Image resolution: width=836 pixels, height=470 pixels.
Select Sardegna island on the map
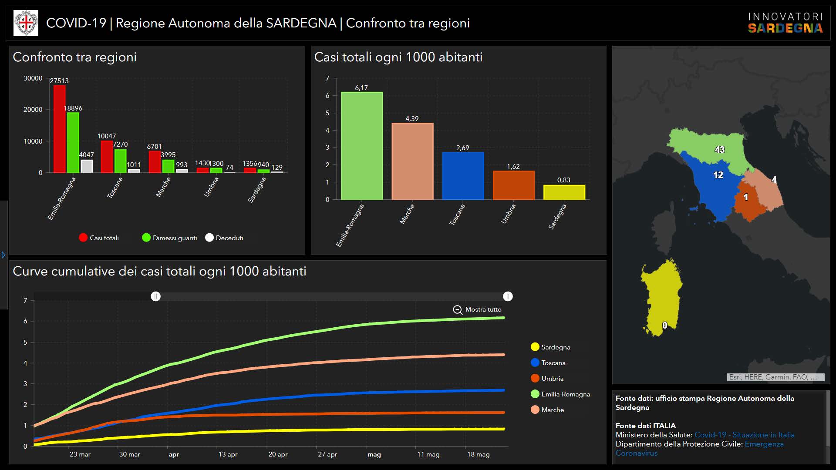point(662,296)
